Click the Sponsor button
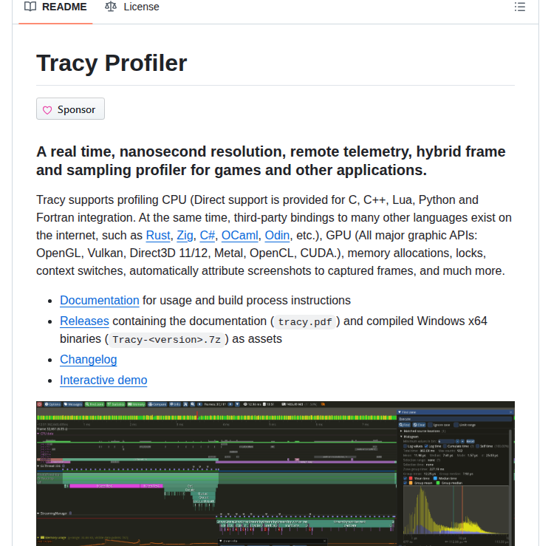Screen dimensions: 551x546 70,109
